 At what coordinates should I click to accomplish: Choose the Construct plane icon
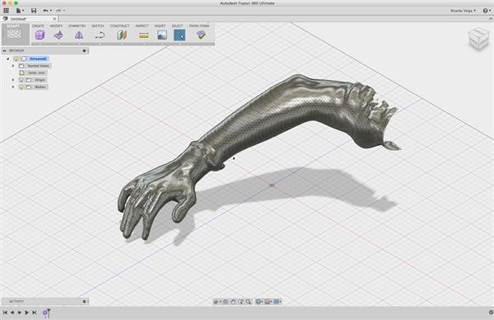point(122,35)
